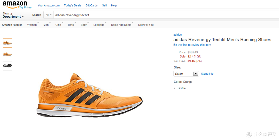Screen dimensions: 279x140
Task: Expand Shop by Department menu
Action: pyautogui.click(x=13, y=15)
